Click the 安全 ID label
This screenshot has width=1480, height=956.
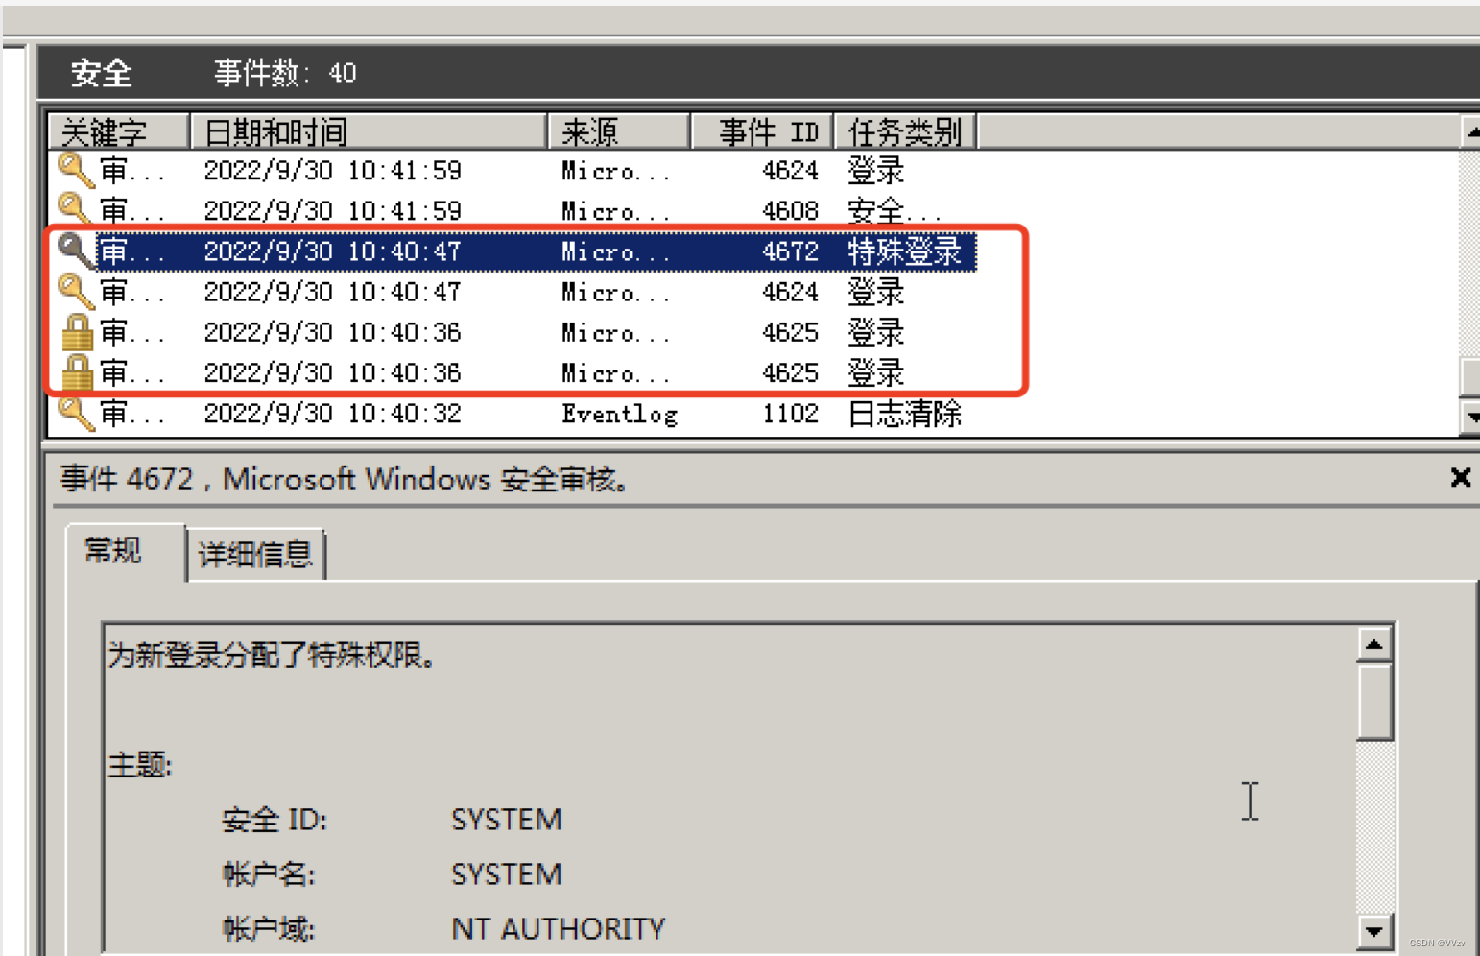click(274, 820)
